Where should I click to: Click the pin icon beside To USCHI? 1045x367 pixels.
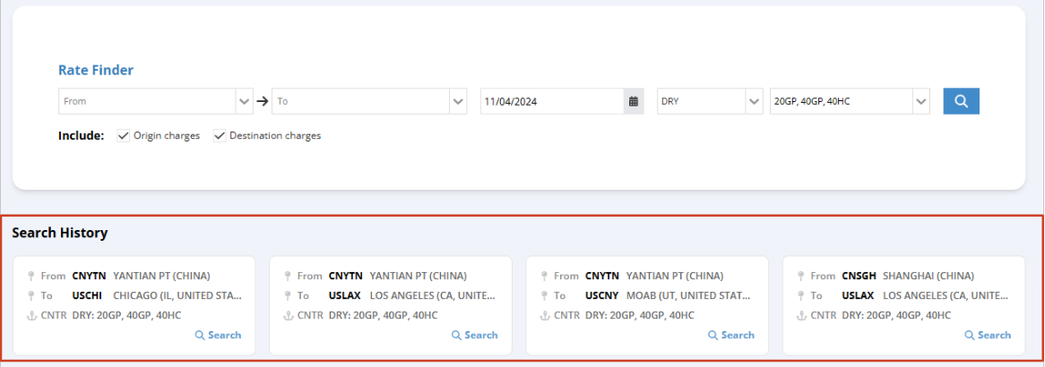click(30, 295)
